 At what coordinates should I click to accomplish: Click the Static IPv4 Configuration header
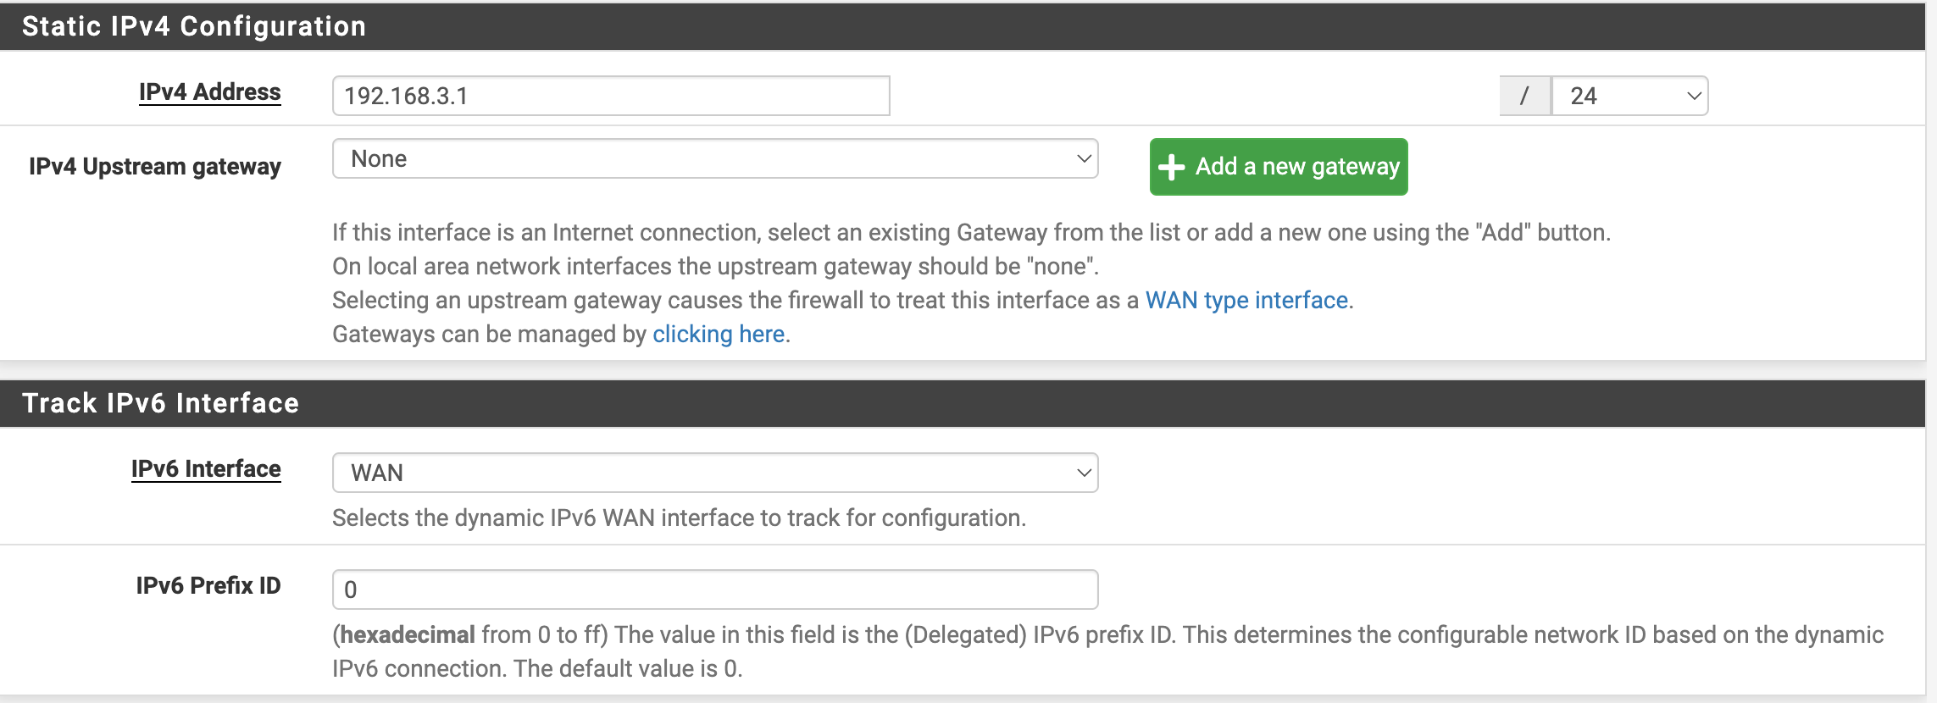coord(194,26)
